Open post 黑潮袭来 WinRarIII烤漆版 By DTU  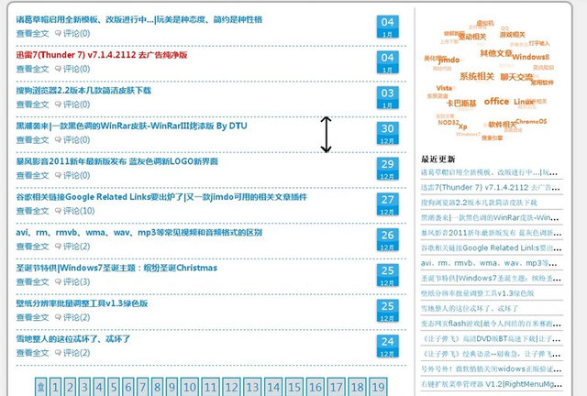pos(131,126)
